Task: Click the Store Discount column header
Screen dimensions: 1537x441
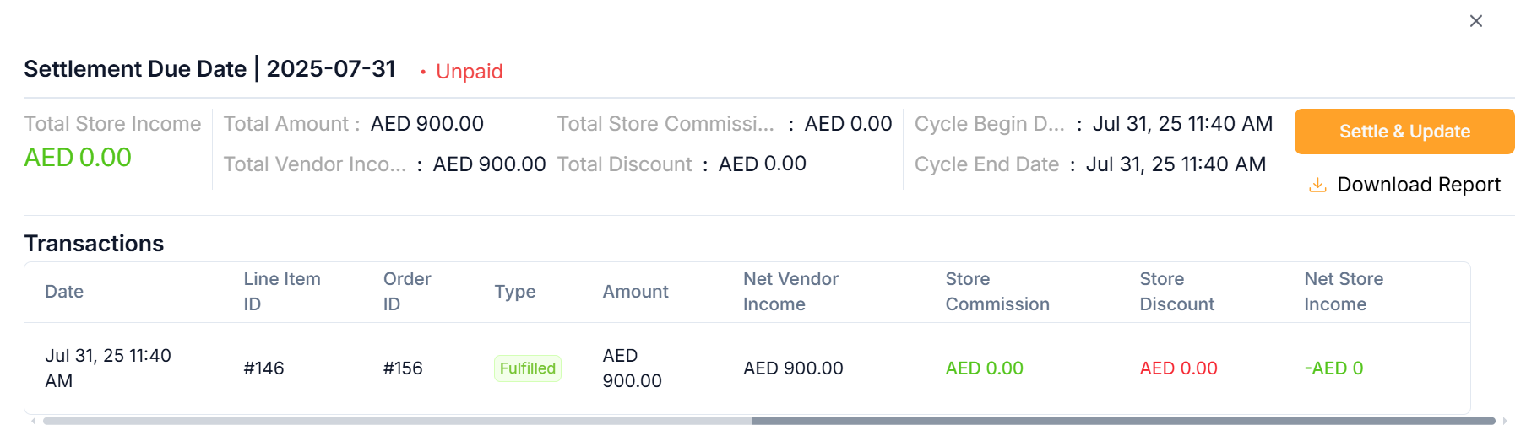Action: 1176,292
